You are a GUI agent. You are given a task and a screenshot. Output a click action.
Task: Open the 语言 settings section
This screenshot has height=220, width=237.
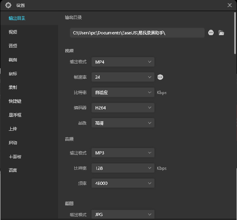pyautogui.click(x=13, y=170)
